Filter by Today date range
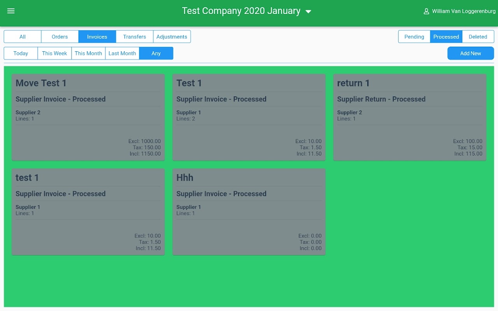The height and width of the screenshot is (311, 498). coord(21,53)
